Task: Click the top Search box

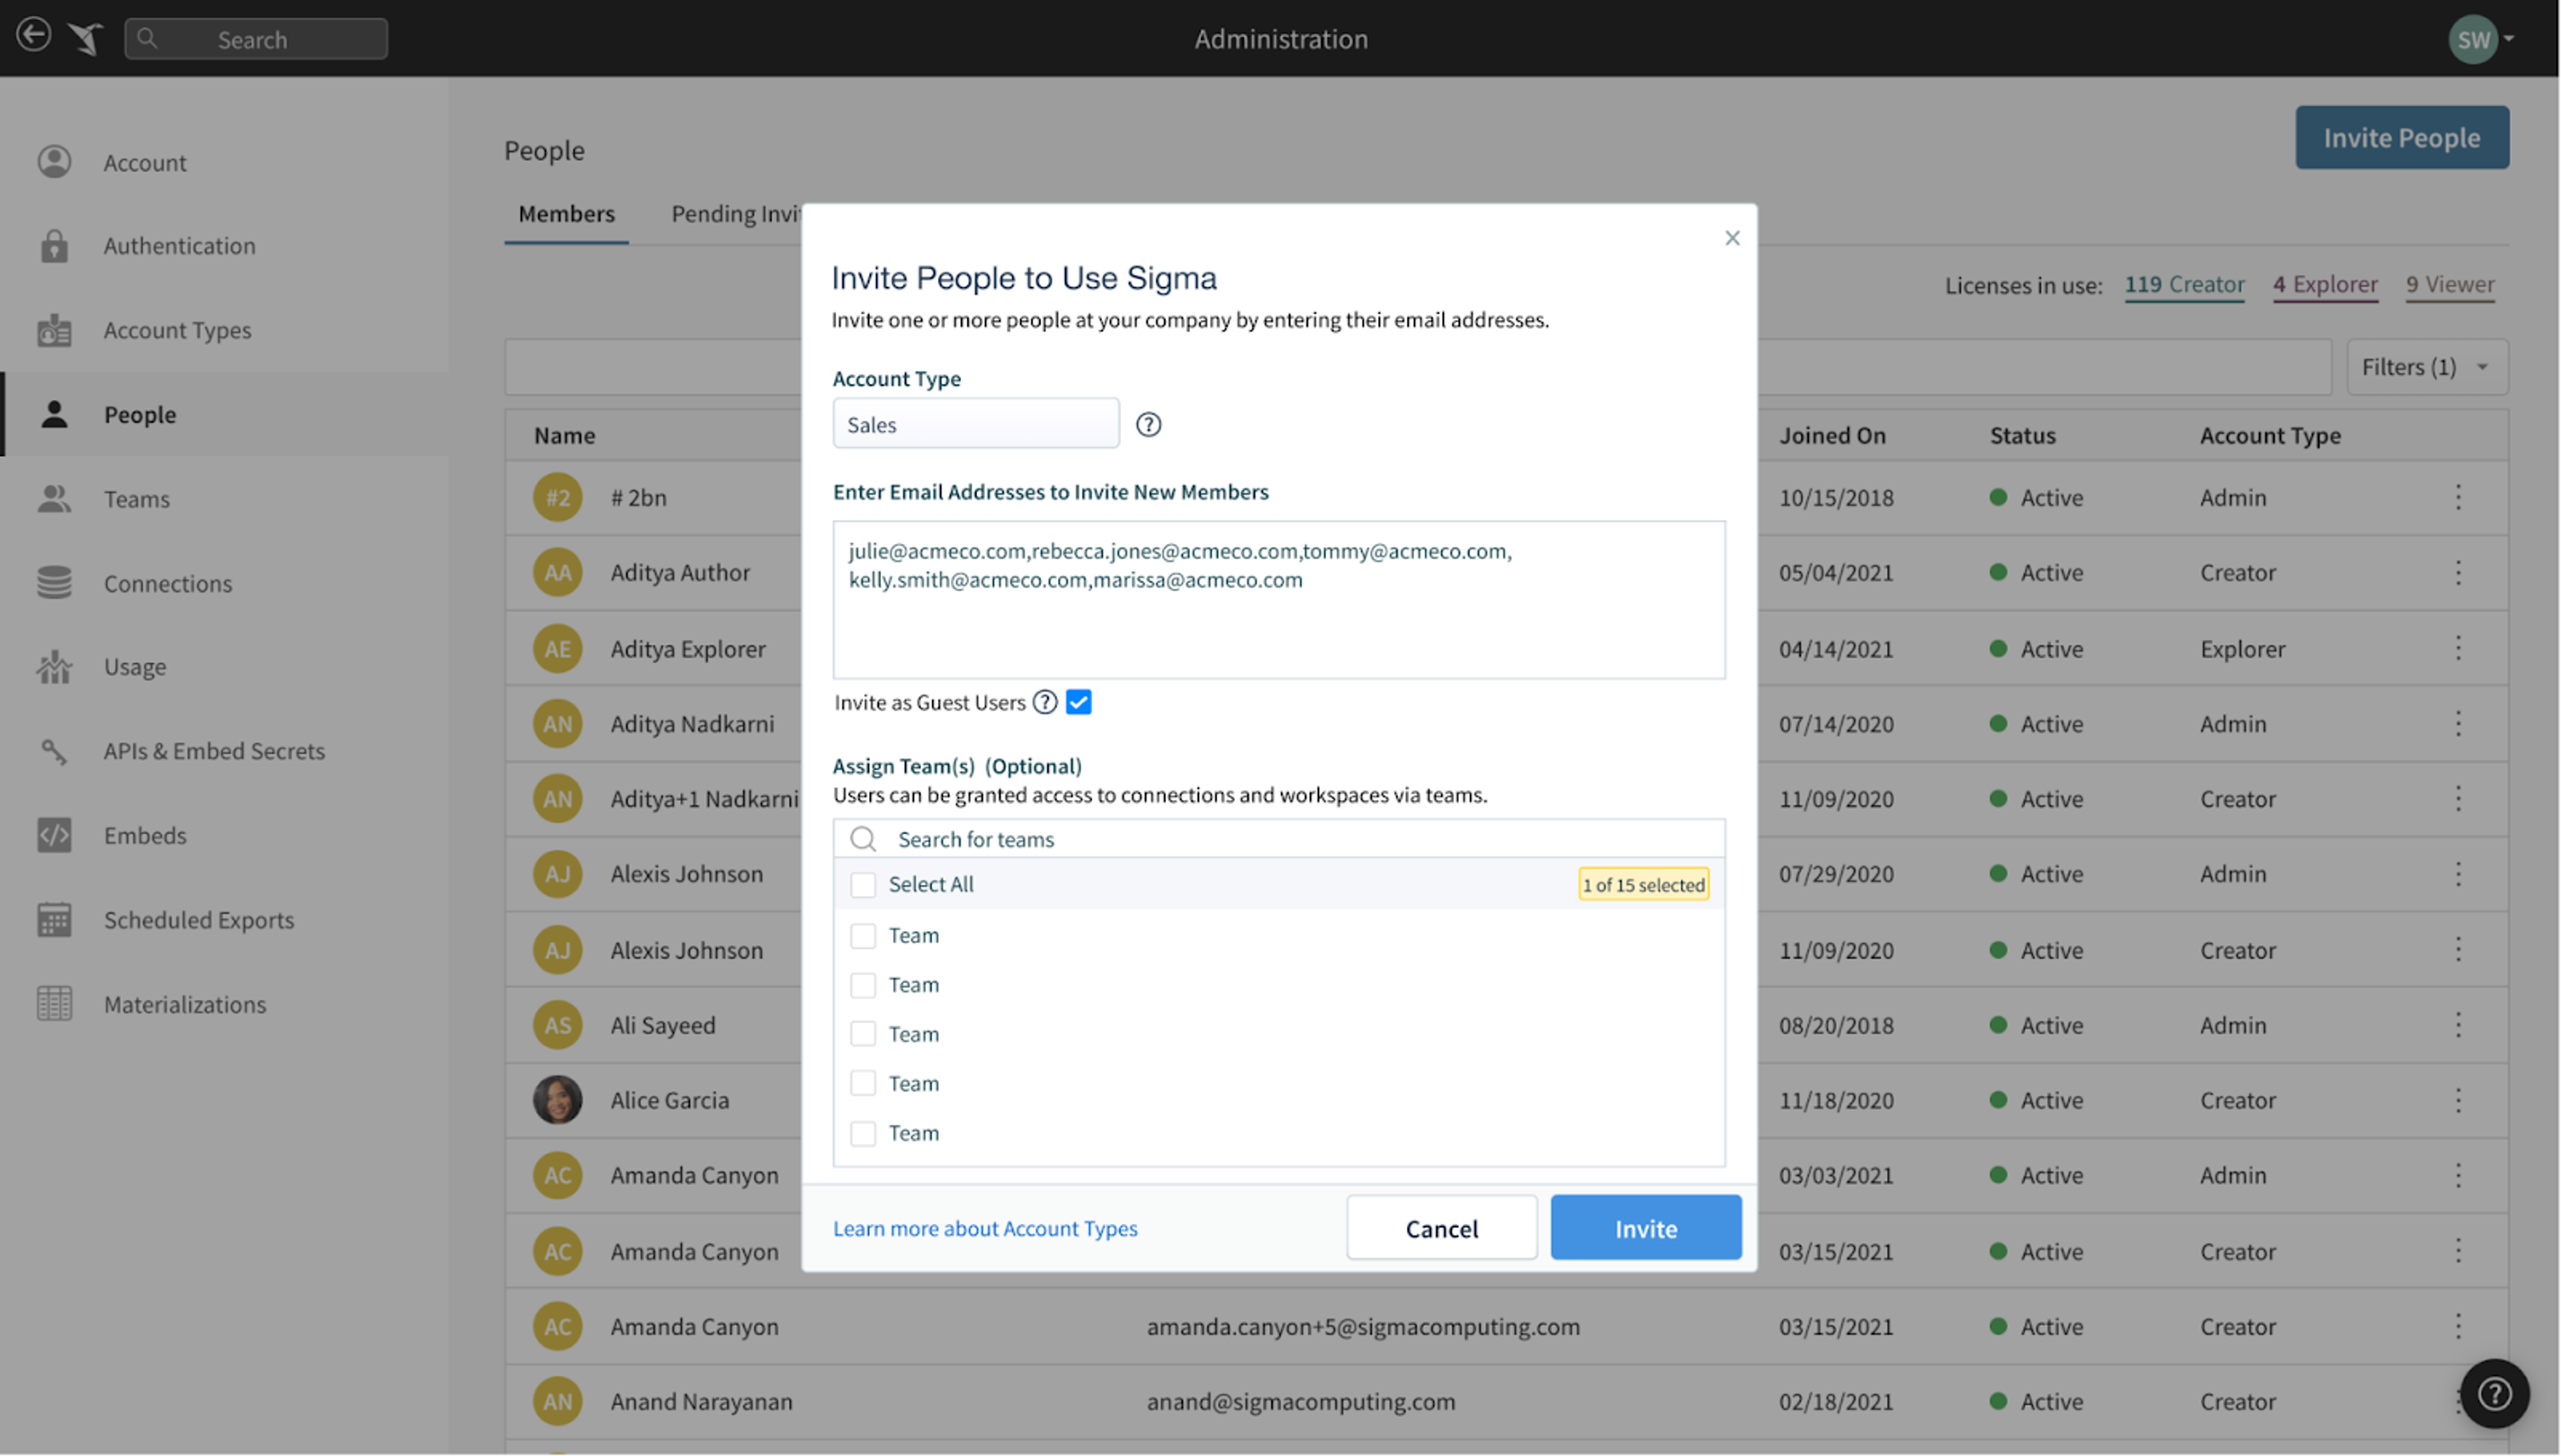Action: (x=256, y=39)
